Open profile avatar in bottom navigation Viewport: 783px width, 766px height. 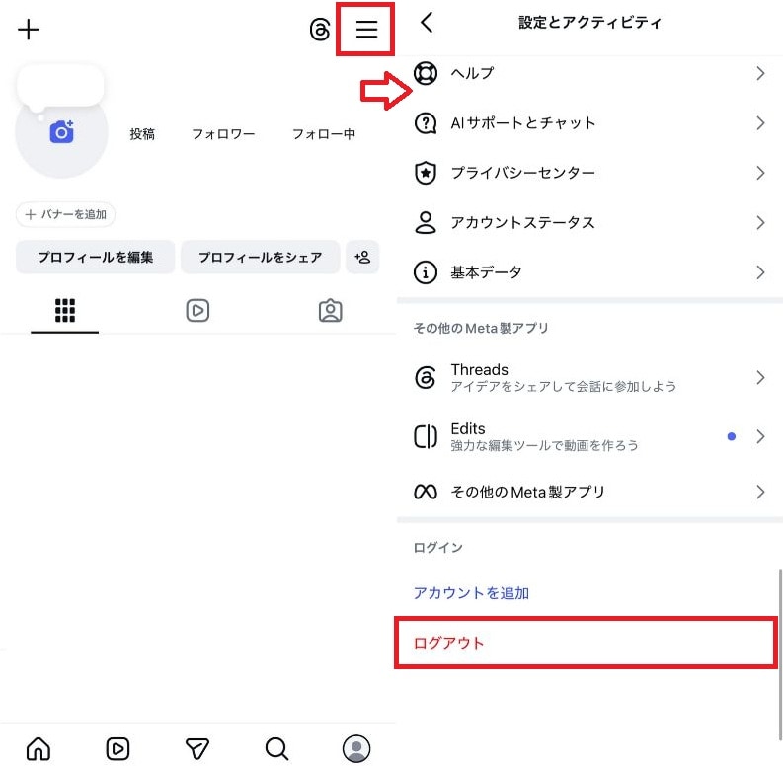[x=356, y=748]
